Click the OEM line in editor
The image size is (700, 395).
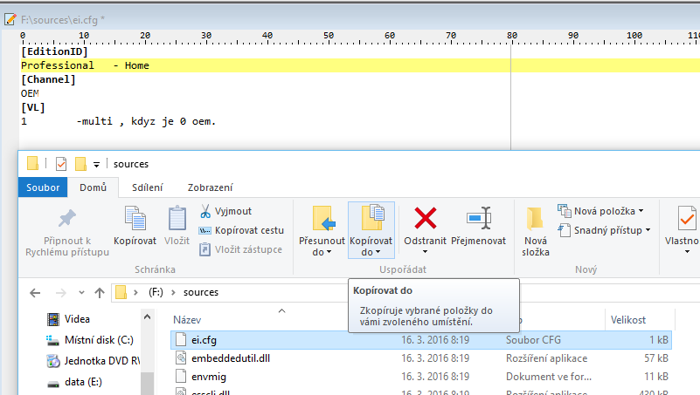coord(30,93)
